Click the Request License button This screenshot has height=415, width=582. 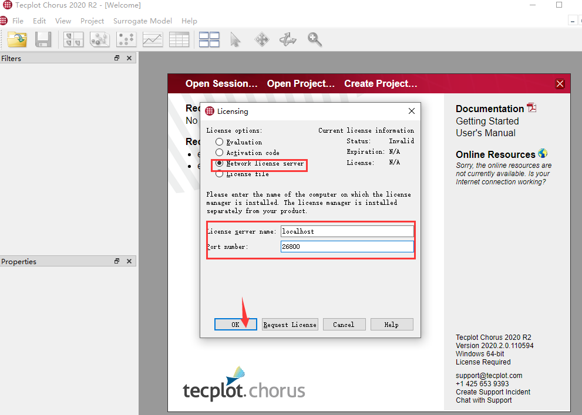[290, 325]
